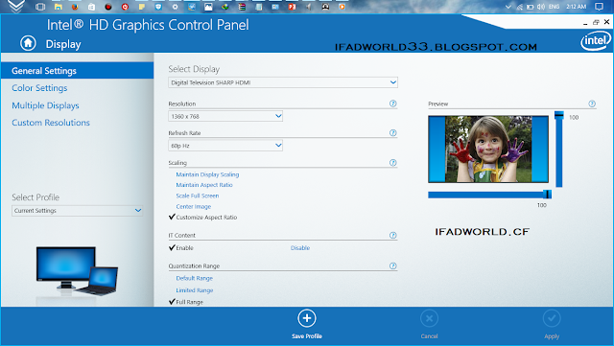Screen dimensions: 614x346
Task: Open WinRAR from the taskbar
Action: (242, 7)
